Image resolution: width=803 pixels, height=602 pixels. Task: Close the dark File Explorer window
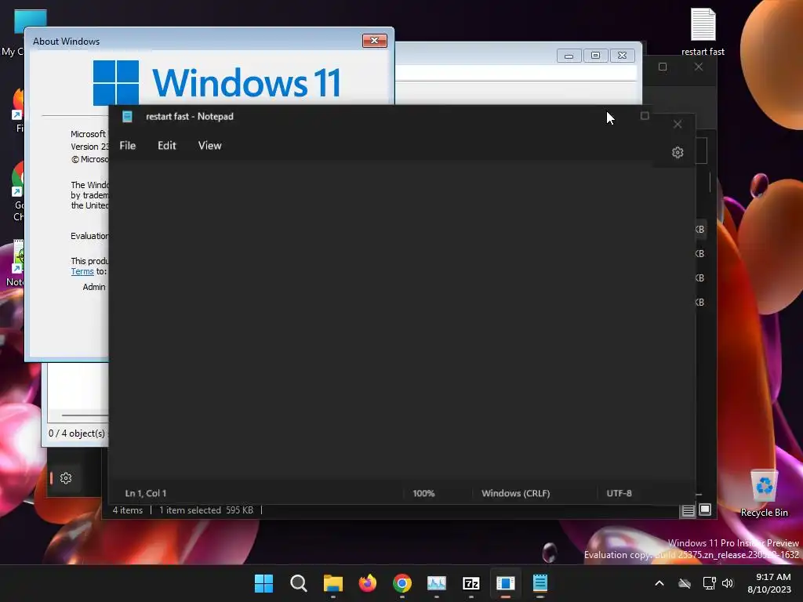point(699,67)
